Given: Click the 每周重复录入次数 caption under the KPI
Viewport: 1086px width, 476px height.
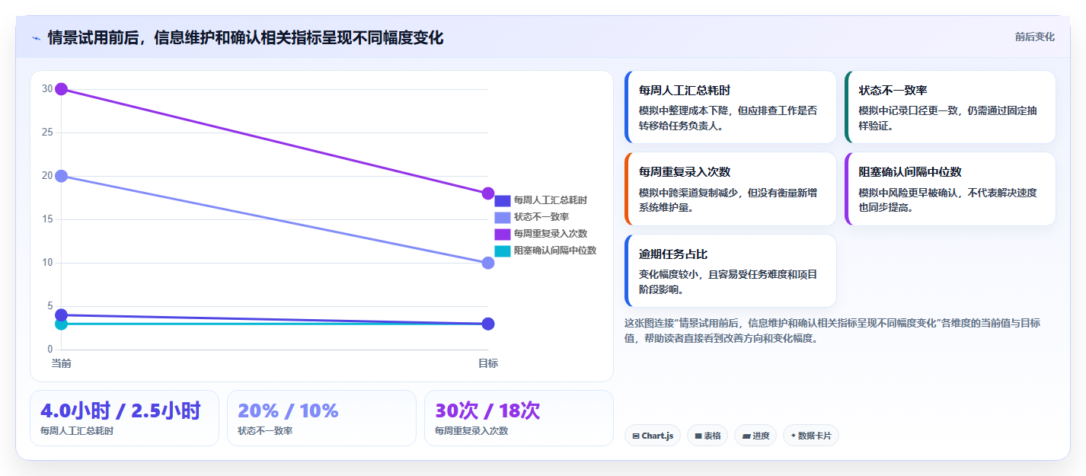Looking at the screenshot, I should click(471, 431).
